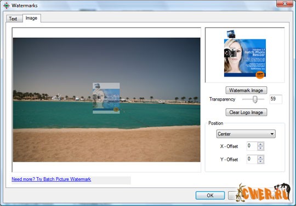Click the Batch Photo Resizer logo thumbnail
Viewport: 296px width, 206px height.
pos(245,58)
